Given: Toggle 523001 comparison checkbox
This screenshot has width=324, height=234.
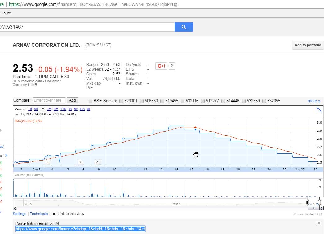Looking at the screenshot, I should (121, 101).
